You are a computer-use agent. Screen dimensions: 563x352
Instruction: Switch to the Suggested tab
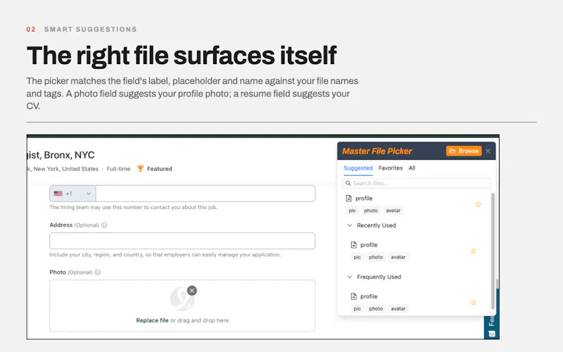click(x=358, y=168)
